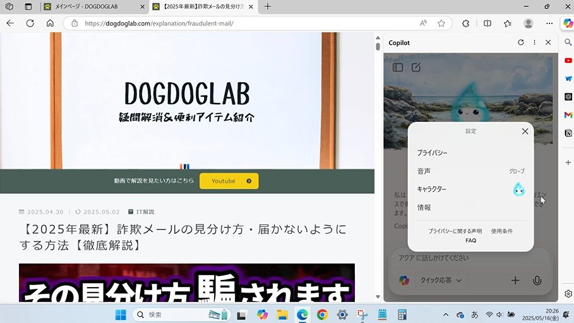Click the microphone icon in Copilot

pos(537,281)
